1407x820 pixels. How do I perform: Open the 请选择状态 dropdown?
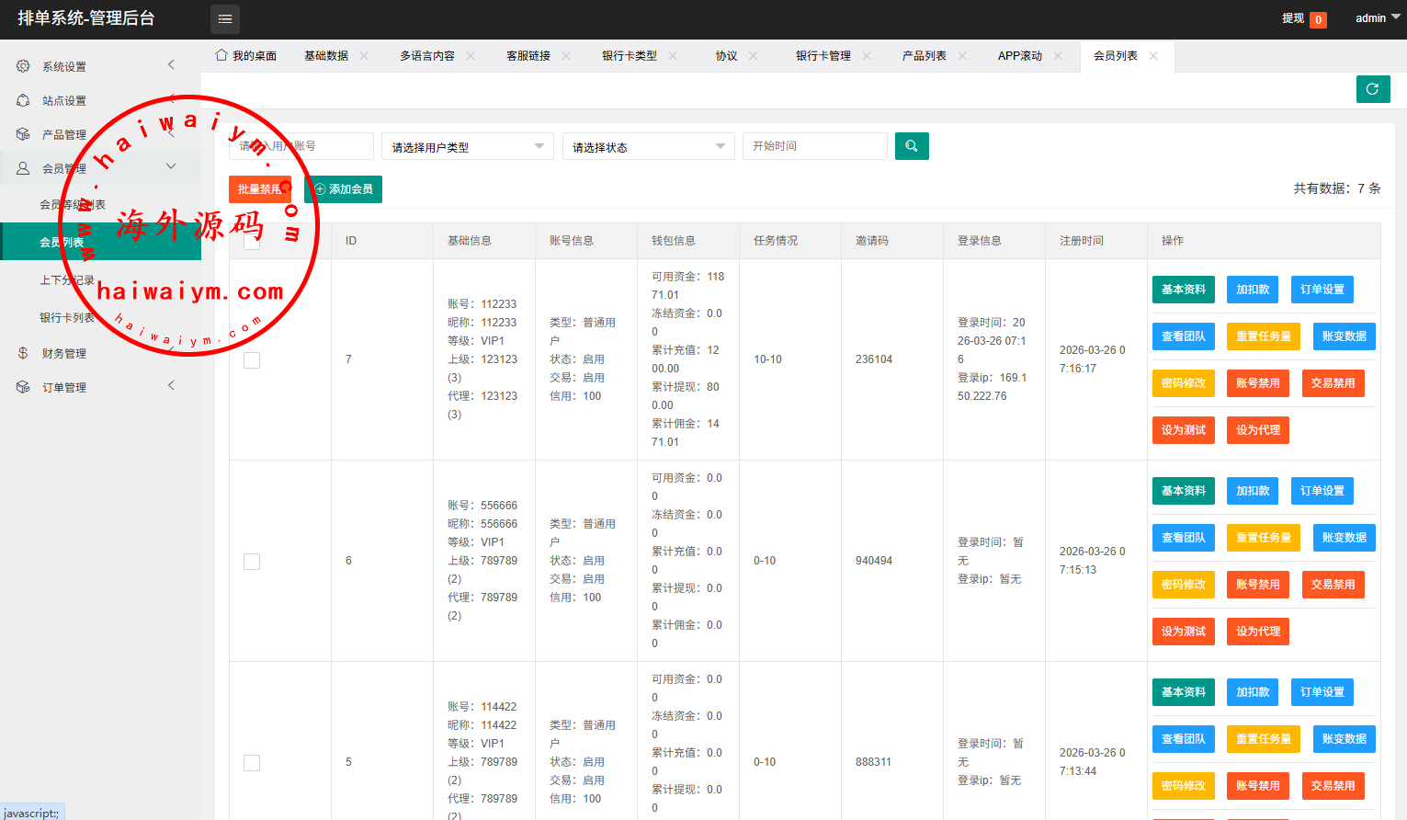point(648,147)
